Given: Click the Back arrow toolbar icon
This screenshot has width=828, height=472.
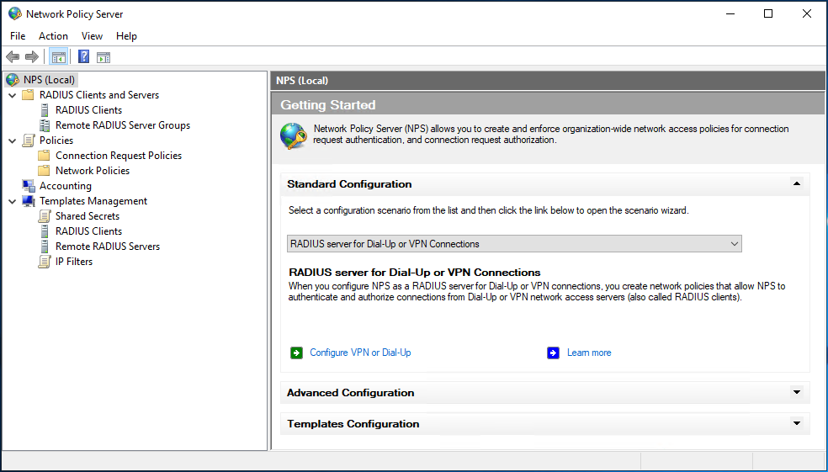Looking at the screenshot, I should tap(13, 57).
